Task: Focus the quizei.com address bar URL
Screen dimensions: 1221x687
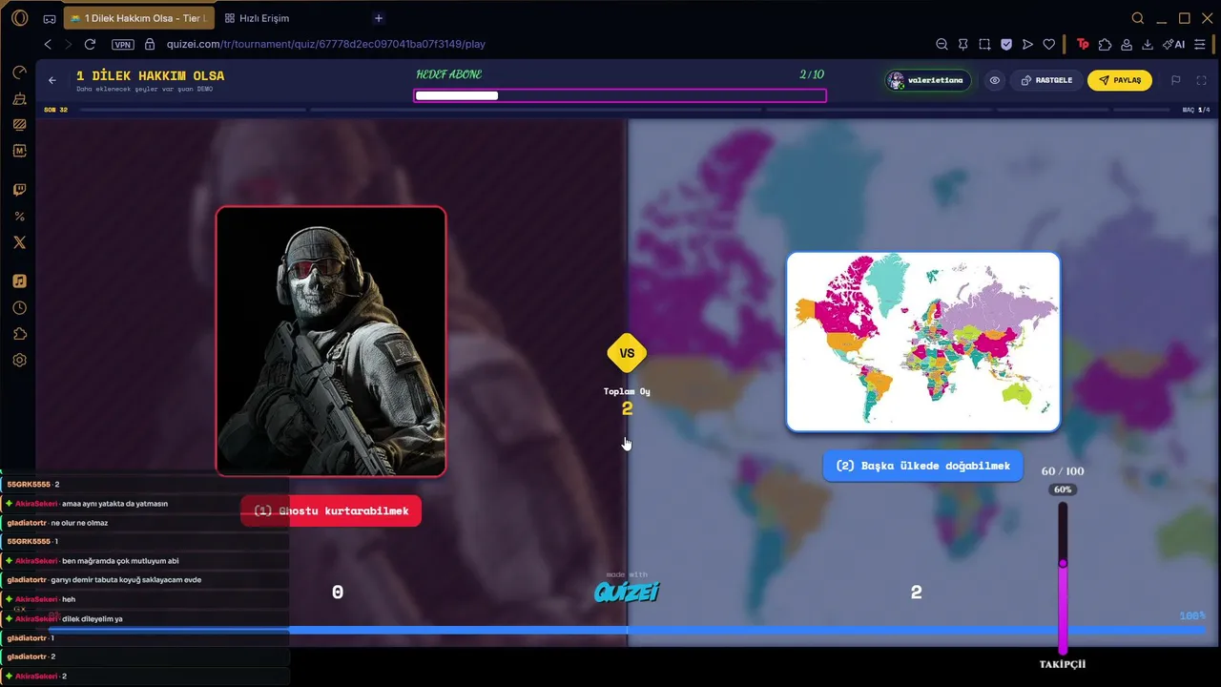Action: coord(326,44)
